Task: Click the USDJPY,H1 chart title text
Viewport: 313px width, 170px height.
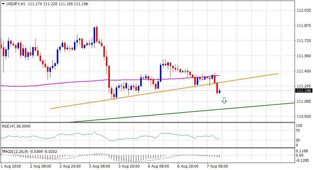Action: tap(16, 3)
